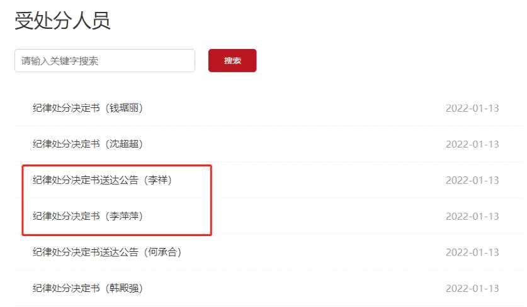
Task: Click the 受处分人员 page heading
Action: pyautogui.click(x=62, y=21)
